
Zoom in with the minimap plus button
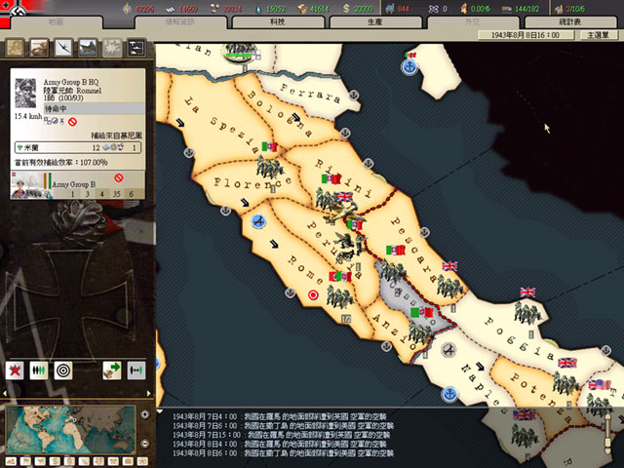145,414
